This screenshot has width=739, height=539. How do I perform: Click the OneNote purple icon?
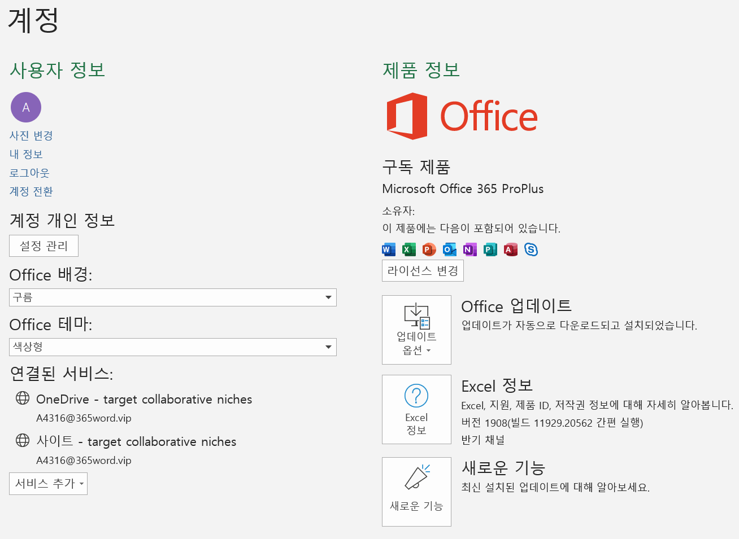click(470, 249)
